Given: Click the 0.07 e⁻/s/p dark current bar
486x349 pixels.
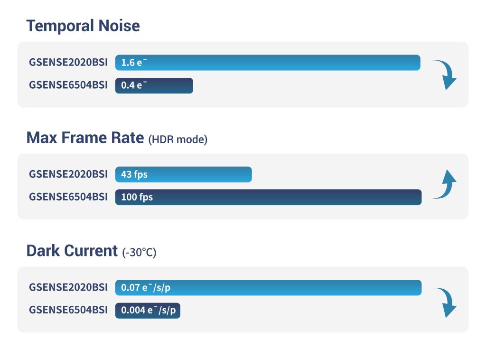Looking at the screenshot, I should 268,288.
